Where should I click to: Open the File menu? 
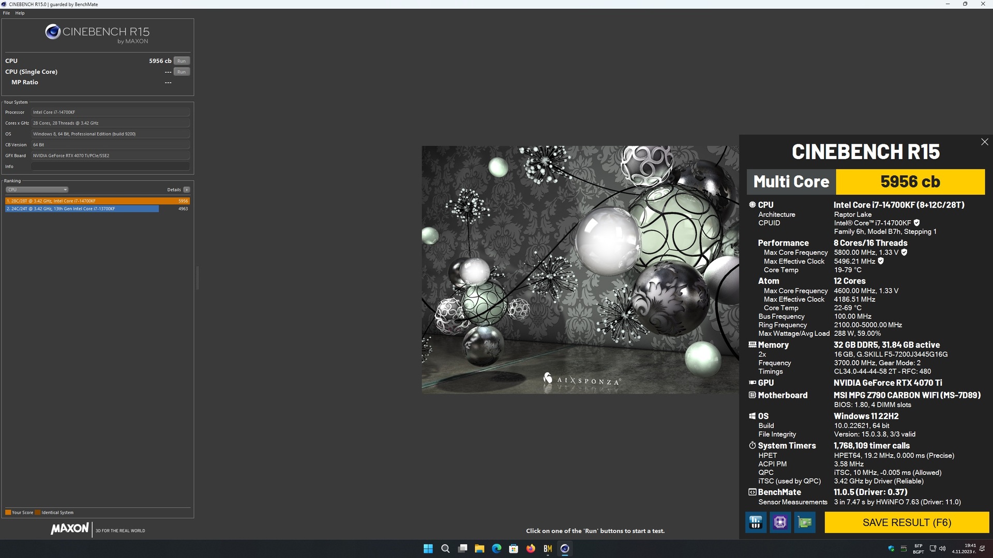(6, 13)
